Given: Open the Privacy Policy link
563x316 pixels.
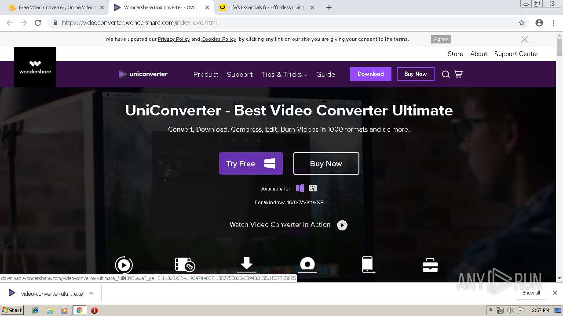Looking at the screenshot, I should click(174, 39).
